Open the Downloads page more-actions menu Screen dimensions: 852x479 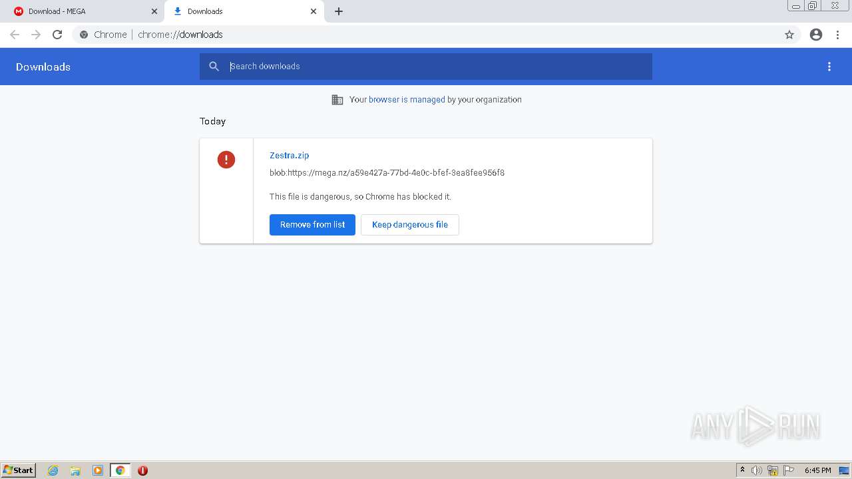click(829, 67)
